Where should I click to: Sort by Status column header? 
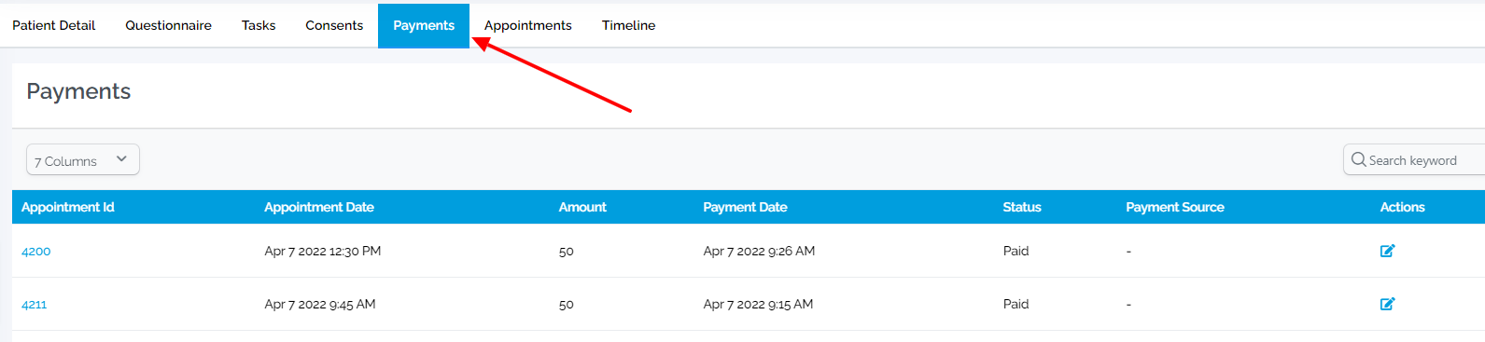[1022, 207]
